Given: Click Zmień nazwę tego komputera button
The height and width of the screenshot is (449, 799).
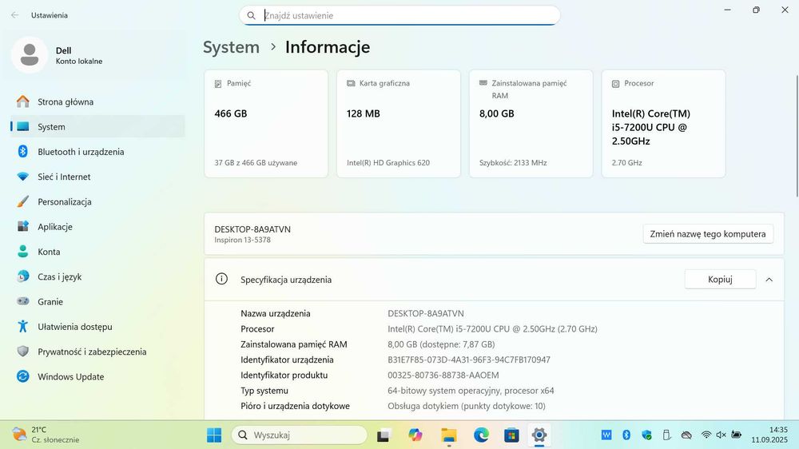Looking at the screenshot, I should [x=708, y=234].
